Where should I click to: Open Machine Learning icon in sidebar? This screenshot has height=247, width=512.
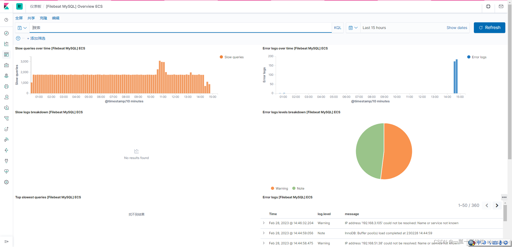6,86
